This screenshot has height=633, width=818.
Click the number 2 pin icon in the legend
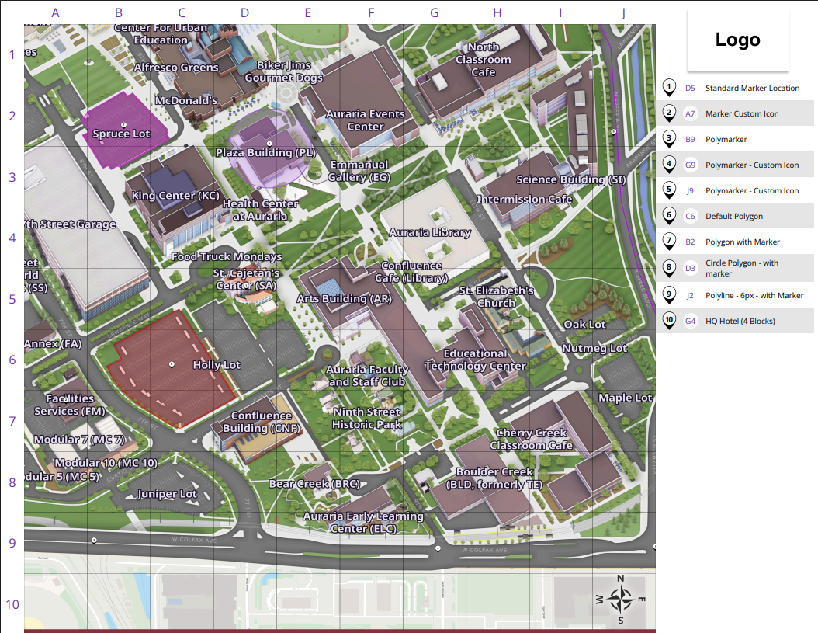pos(669,113)
